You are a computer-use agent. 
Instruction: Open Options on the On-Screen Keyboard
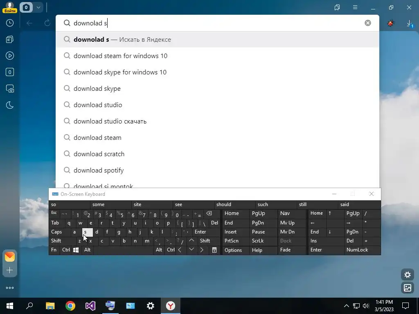[236, 250]
